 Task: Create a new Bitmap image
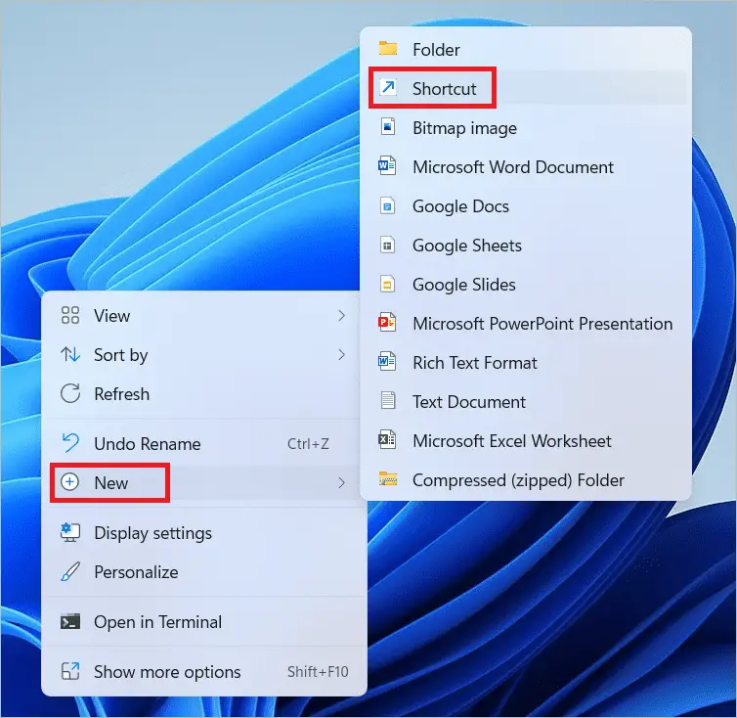click(x=526, y=127)
